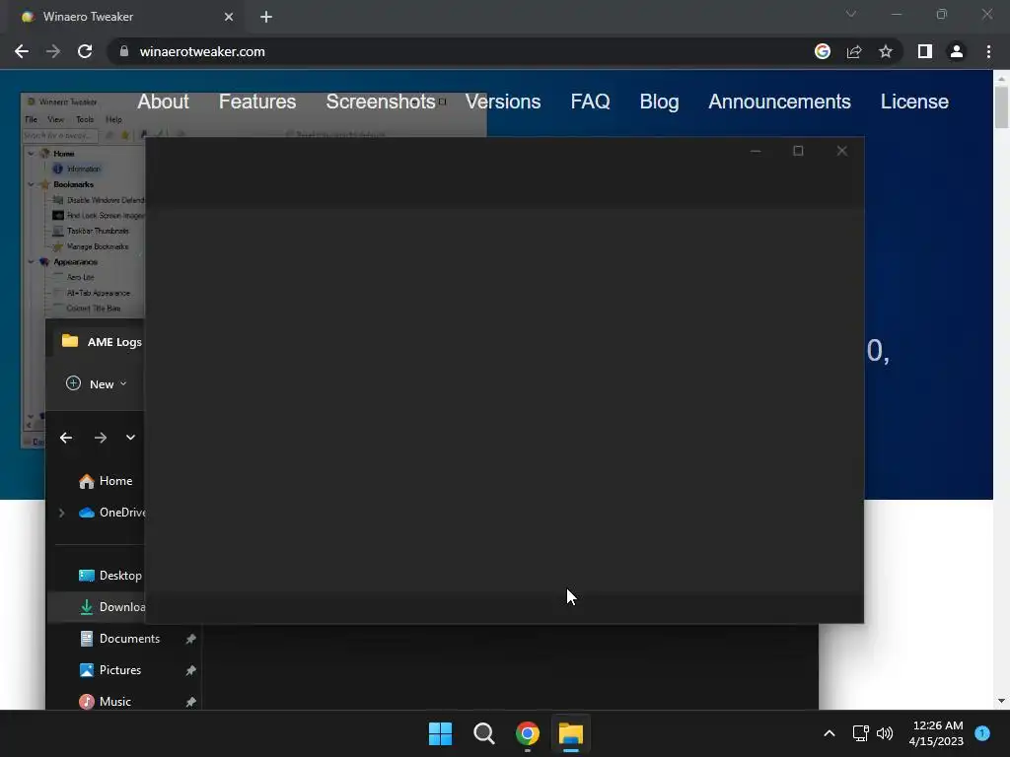The width and height of the screenshot is (1010, 757).
Task: Go forward in Chrome browser history
Action: [x=53, y=51]
